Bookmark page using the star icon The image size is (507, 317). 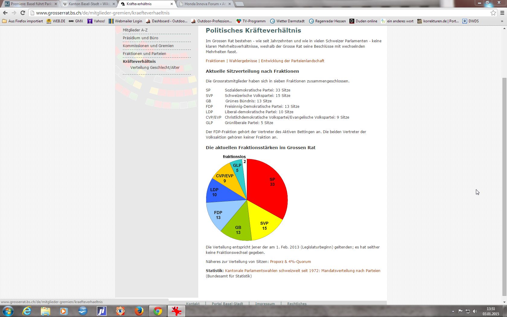coord(493,13)
